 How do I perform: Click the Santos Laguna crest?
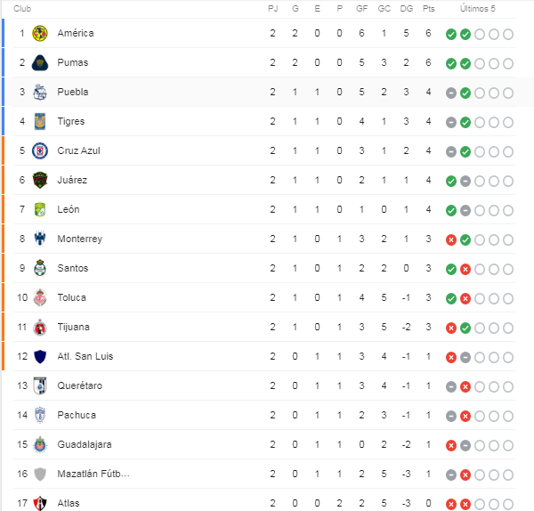tap(40, 268)
